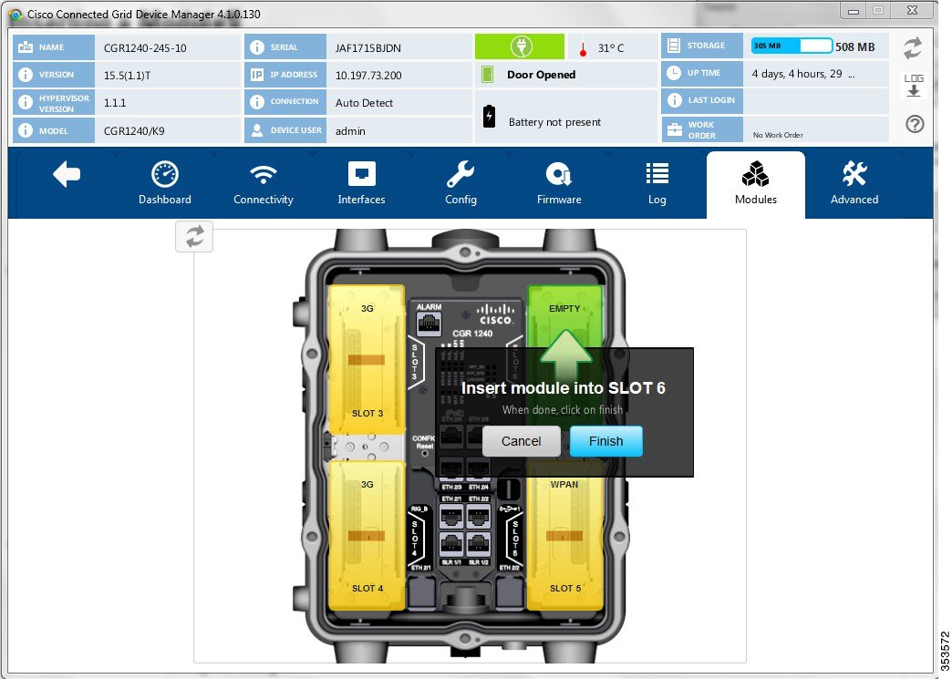Viewport: 952px width, 679px height.
Task: Click the UP TIME clock icon
Action: pos(673,73)
